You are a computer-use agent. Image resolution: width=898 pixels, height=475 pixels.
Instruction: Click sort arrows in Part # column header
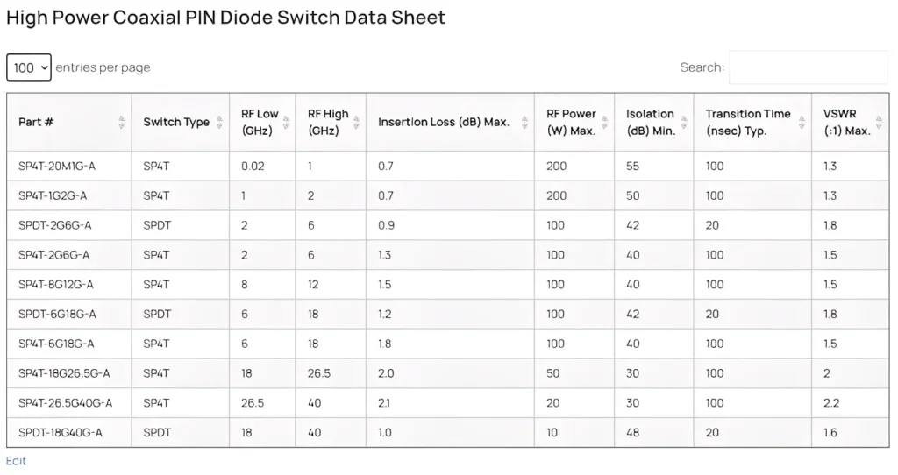[x=121, y=123]
